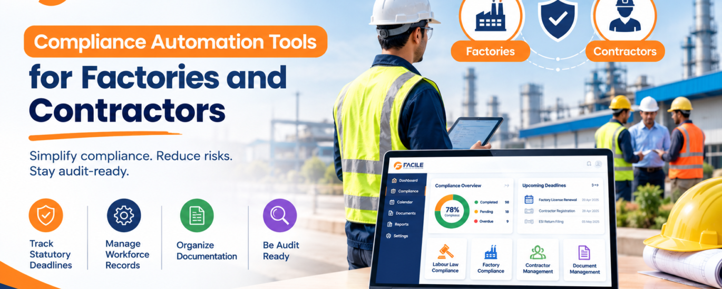Open Documents in the laptop sidebar
Screen dimensions: 722x289
tap(402, 213)
